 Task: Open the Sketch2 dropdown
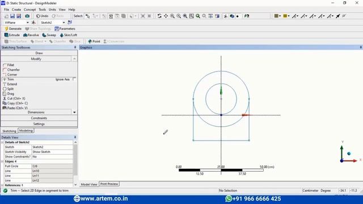(64, 23)
